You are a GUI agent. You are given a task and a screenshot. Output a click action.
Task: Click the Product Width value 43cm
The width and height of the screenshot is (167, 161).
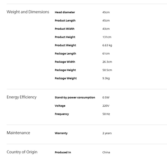(x=106, y=29)
